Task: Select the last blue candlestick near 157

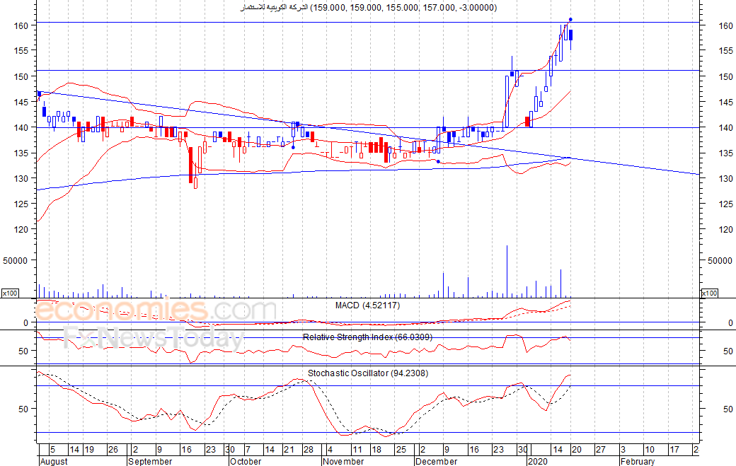Action: coord(570,35)
